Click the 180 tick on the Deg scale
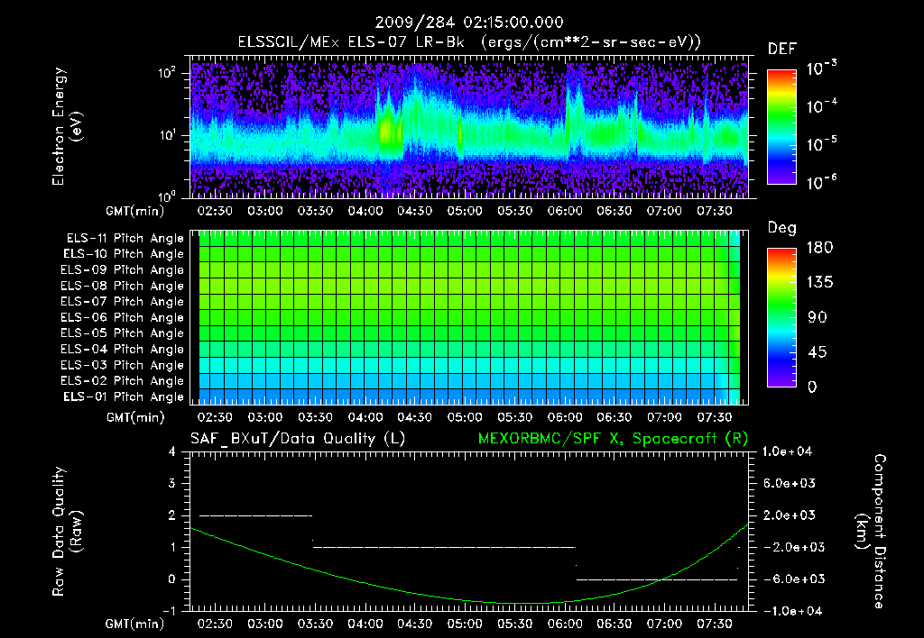 tap(819, 248)
